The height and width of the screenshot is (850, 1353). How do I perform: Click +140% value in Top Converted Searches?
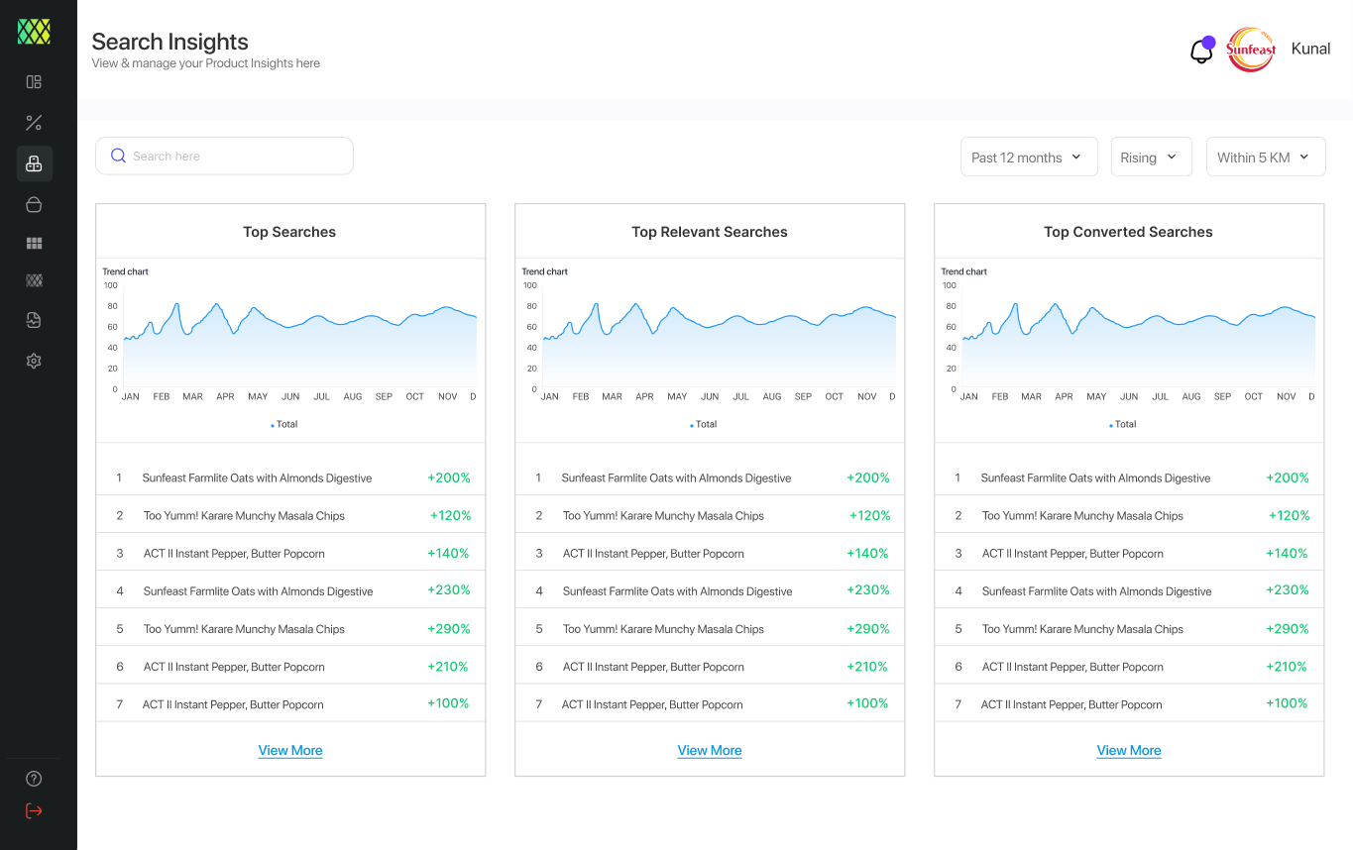1288,553
